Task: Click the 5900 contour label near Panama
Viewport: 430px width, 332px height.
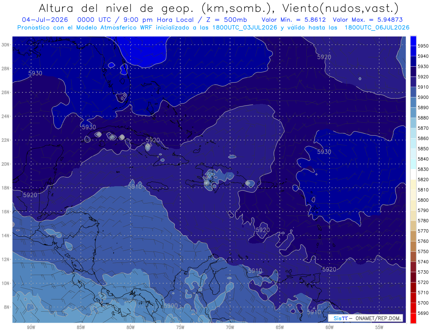Action: (x=171, y=305)
